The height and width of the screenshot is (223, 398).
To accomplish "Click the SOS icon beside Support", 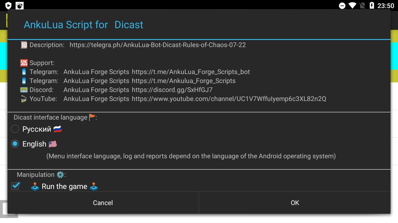I will 24,63.
